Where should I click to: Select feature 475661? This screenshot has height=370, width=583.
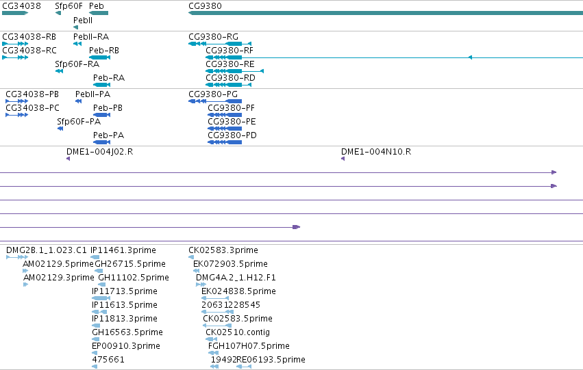pyautogui.click(x=108, y=360)
